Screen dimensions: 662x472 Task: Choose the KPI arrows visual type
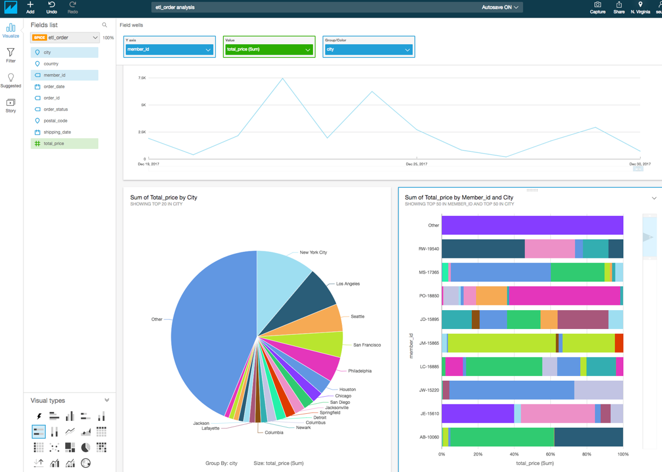[x=39, y=463]
